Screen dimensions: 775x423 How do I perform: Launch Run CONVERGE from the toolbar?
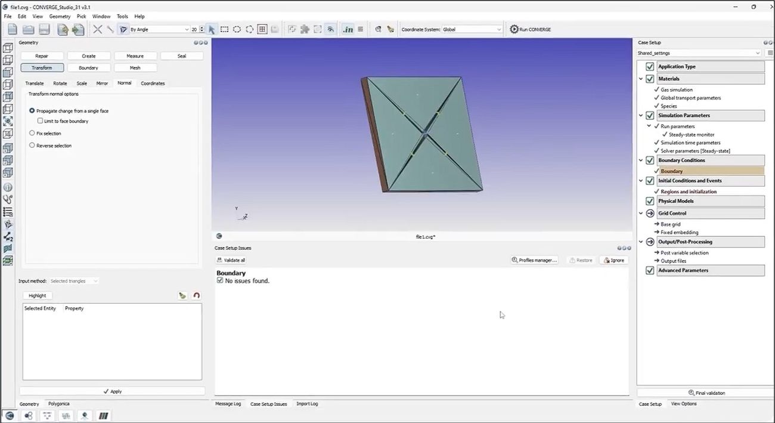529,29
